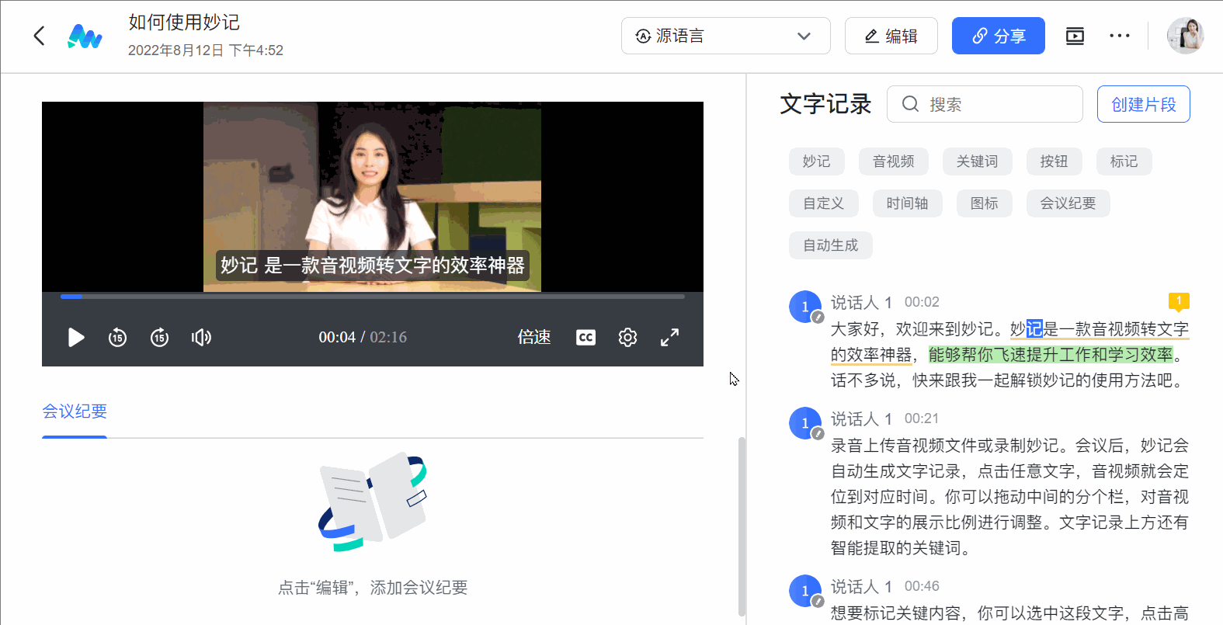The height and width of the screenshot is (625, 1223).
Task: Click the transcript 搜索 field
Action: pyautogui.click(x=994, y=104)
